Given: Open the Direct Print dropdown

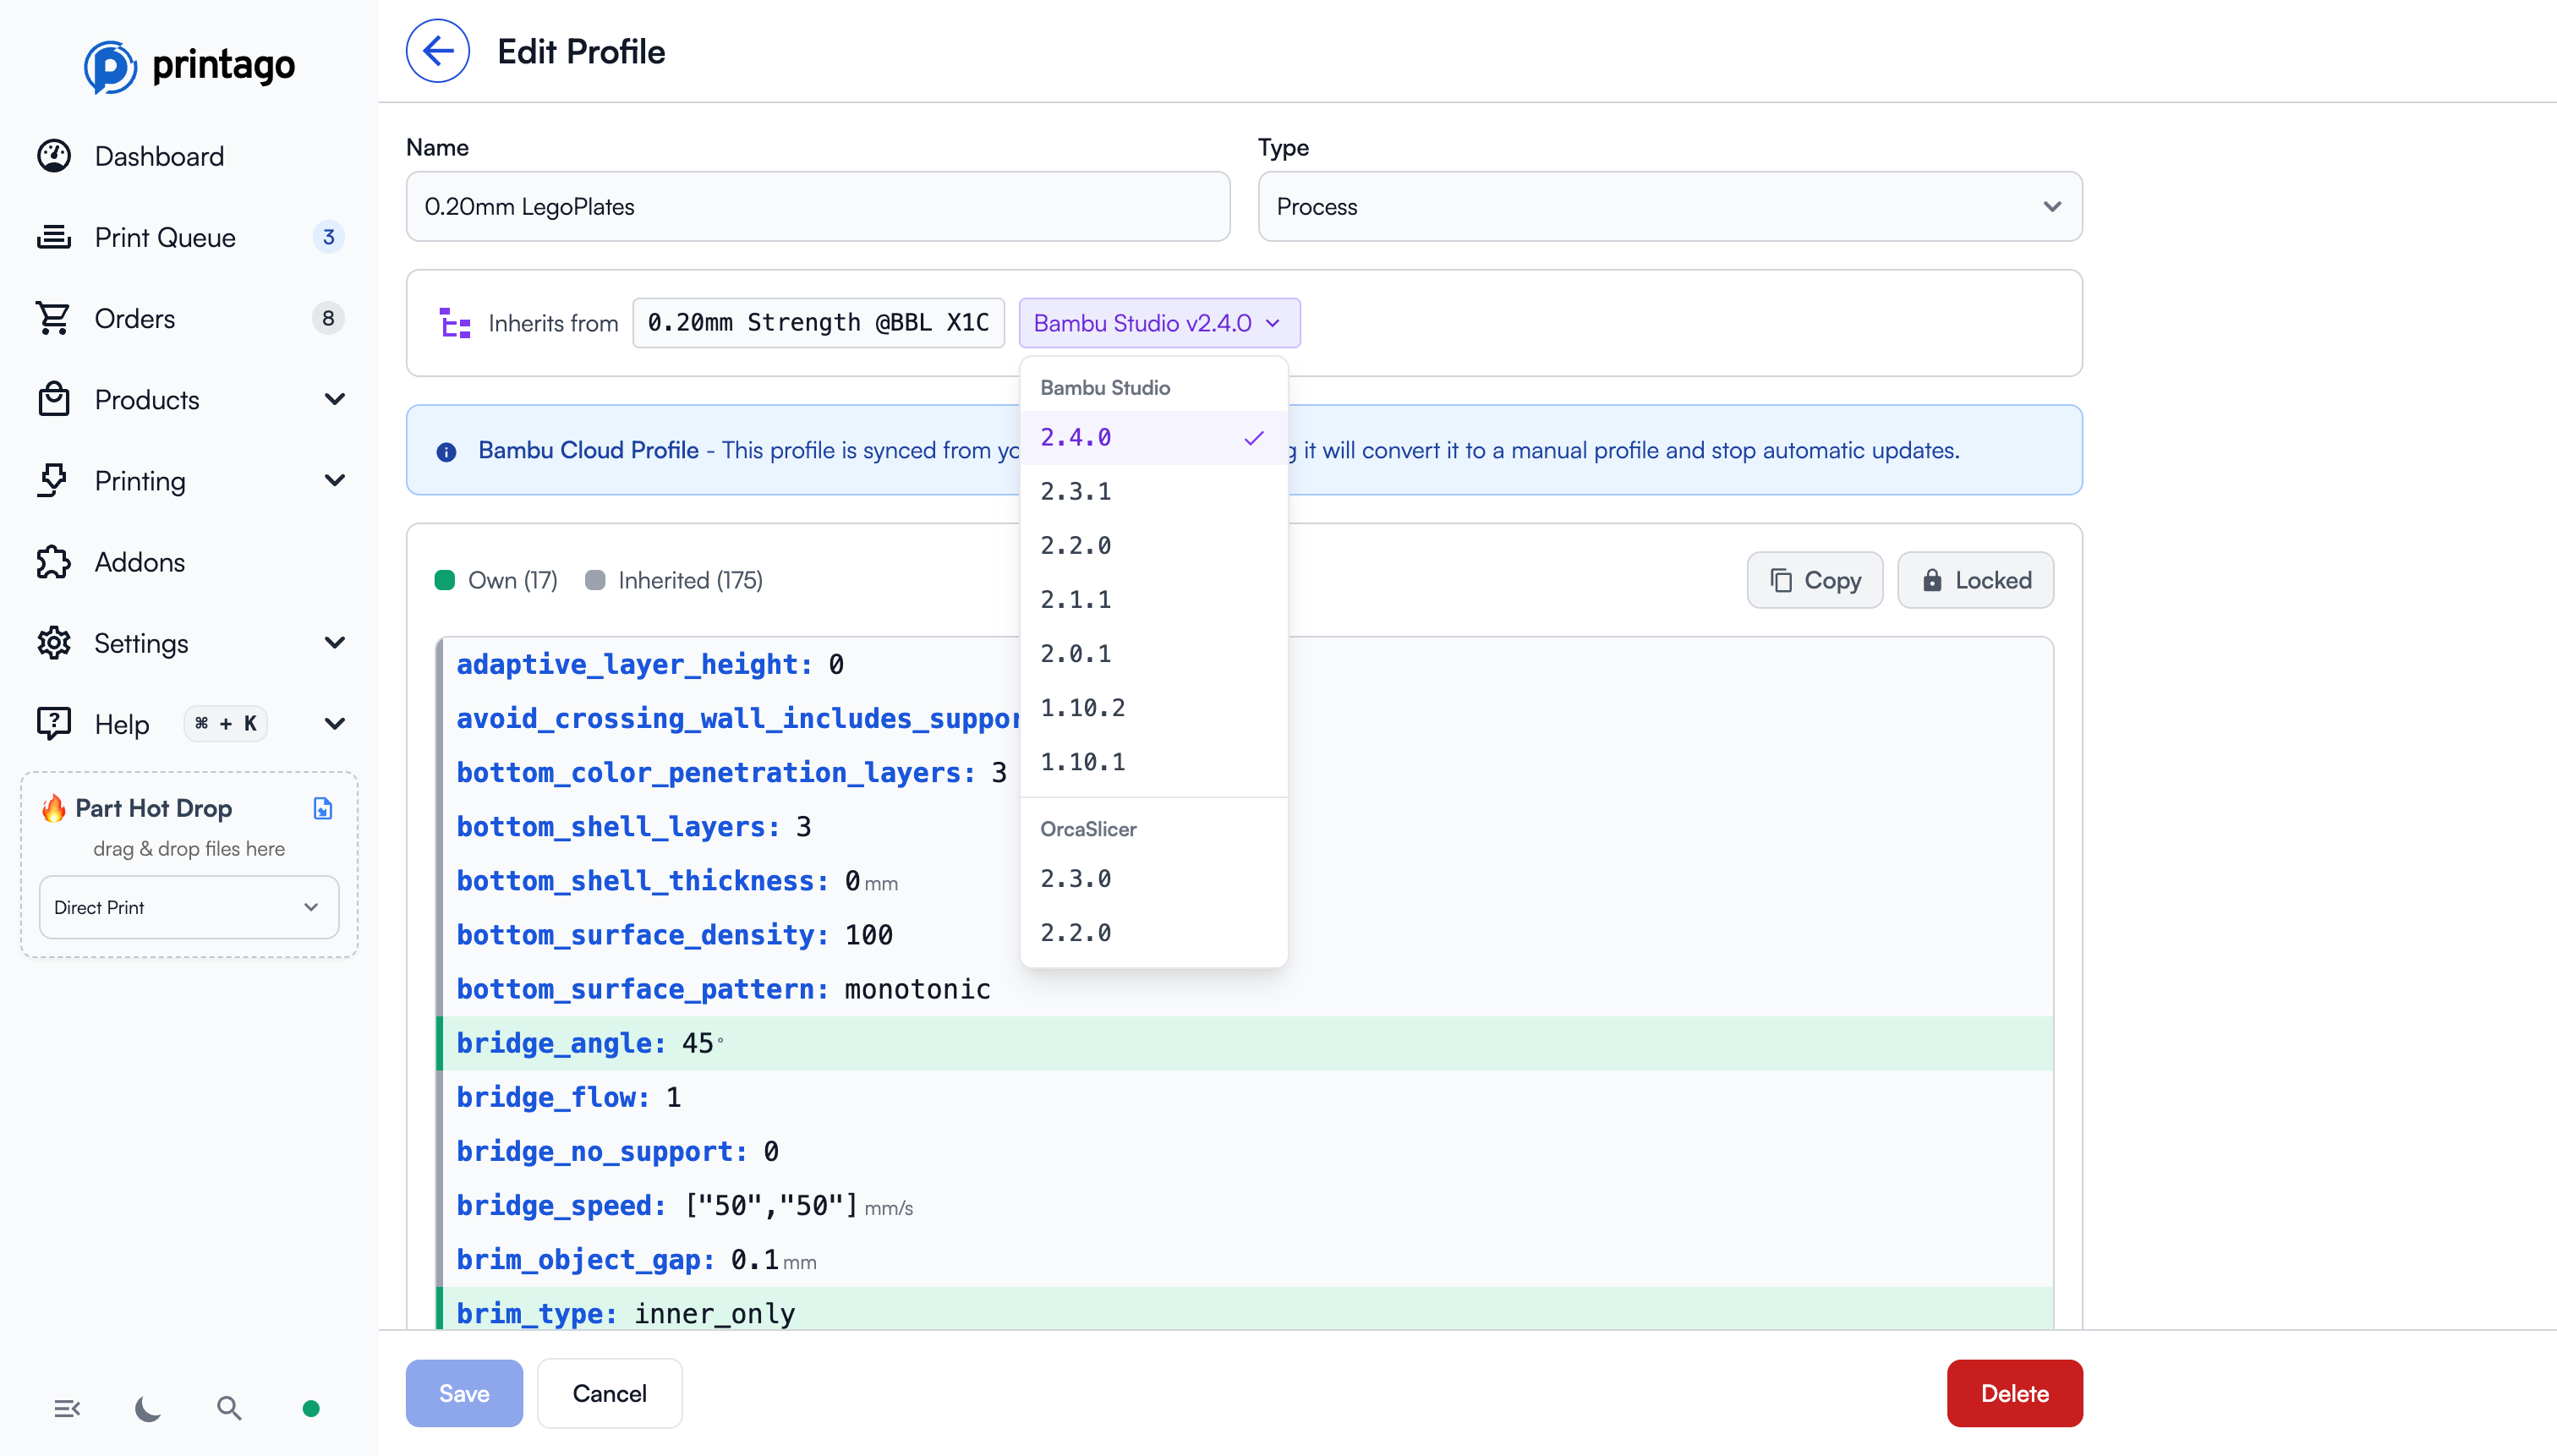Looking at the screenshot, I should coord(188,907).
